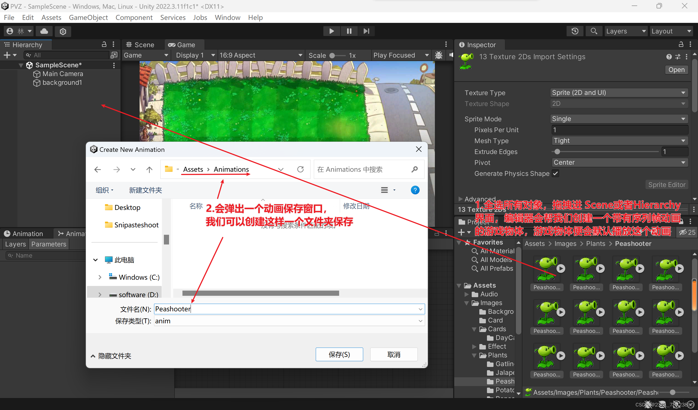Screen dimensions: 698x410
Task: Click the 取消 cancel button
Action: tap(394, 354)
